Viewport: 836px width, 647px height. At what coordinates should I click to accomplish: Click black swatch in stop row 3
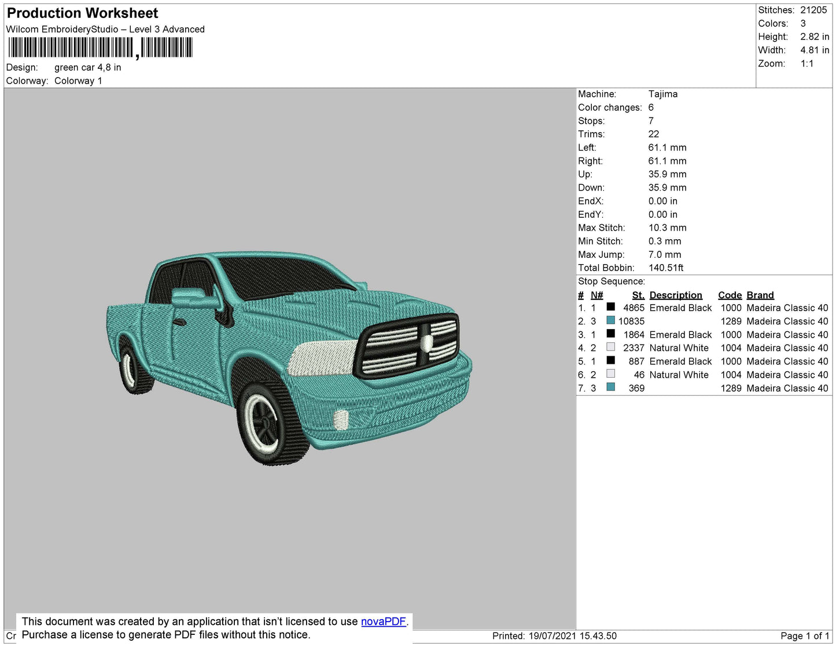(x=610, y=334)
